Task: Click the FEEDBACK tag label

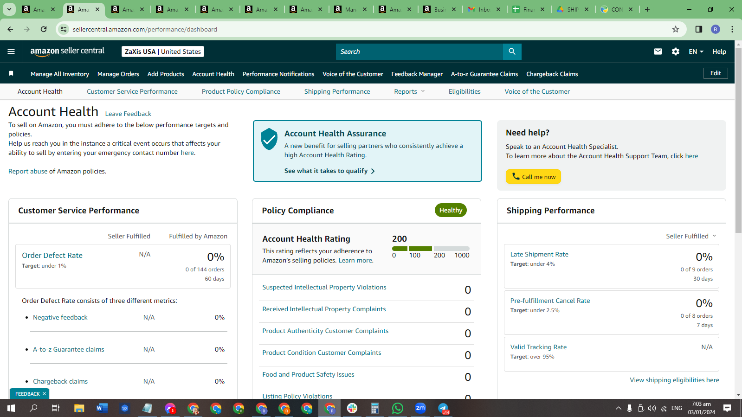Action: pos(27,394)
